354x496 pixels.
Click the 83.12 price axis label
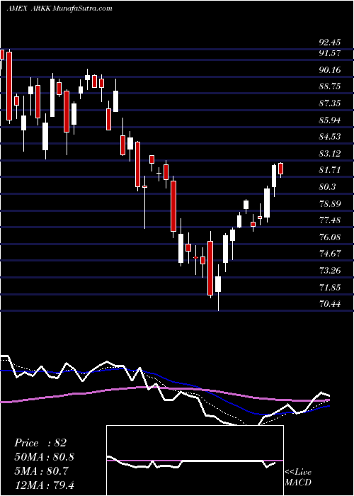[x=330, y=154]
